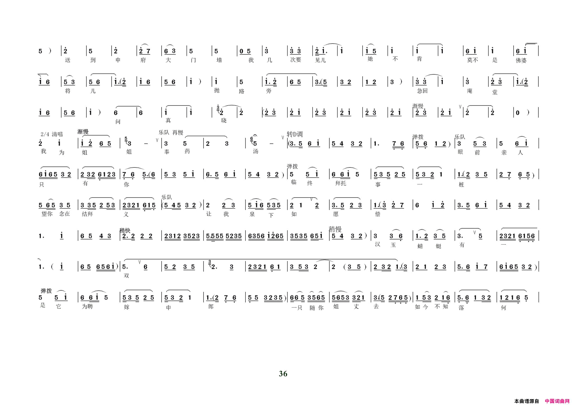572x405 pixels.
Task: Click the lyric 急回 in the second line
Action: point(422,91)
